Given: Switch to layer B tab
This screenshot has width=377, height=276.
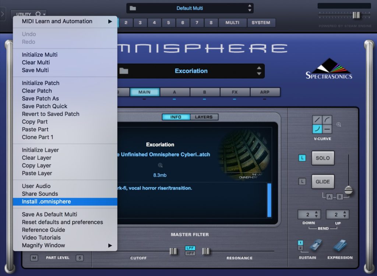Looking at the screenshot, I should pos(205,92).
